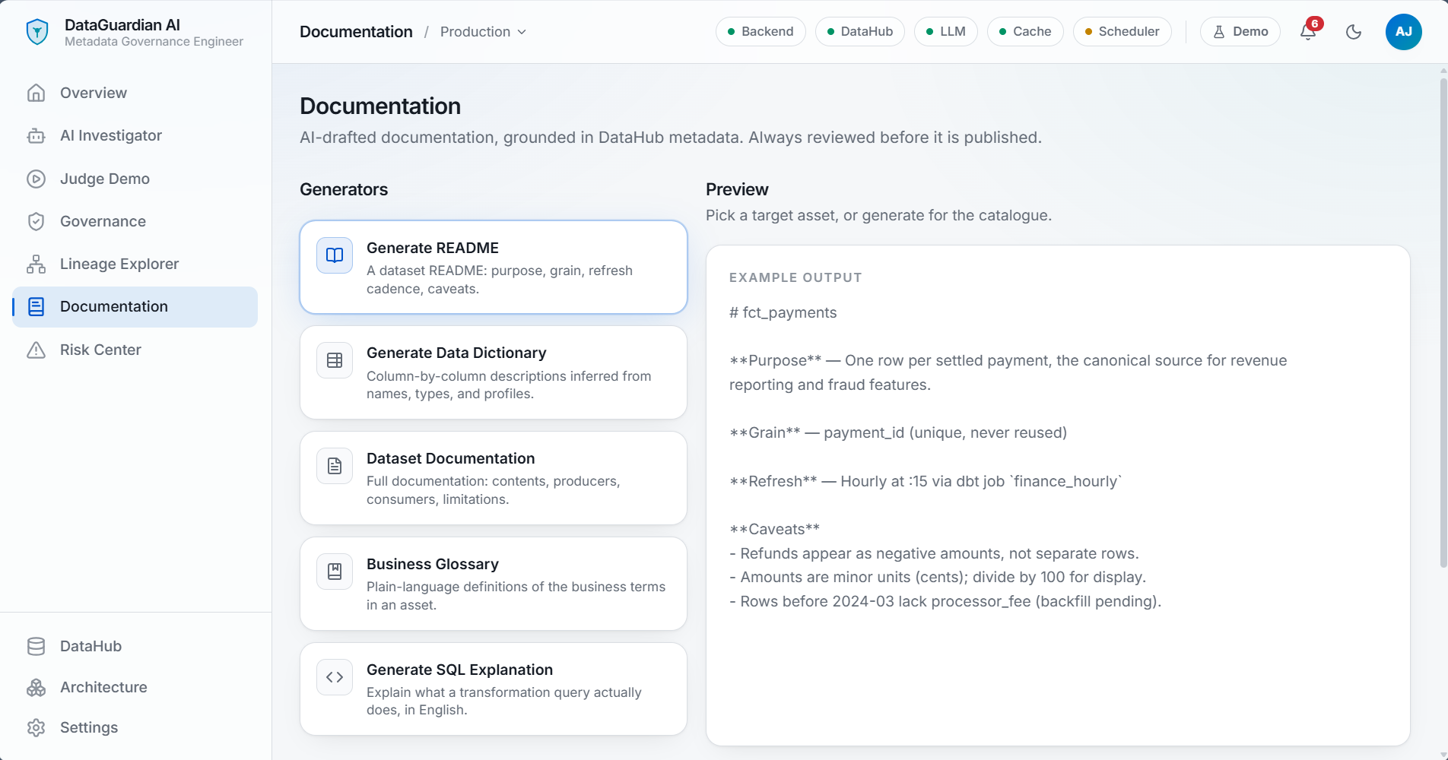Image resolution: width=1448 pixels, height=760 pixels.
Task: Click the SQL Explanation code brackets icon
Action: (335, 677)
